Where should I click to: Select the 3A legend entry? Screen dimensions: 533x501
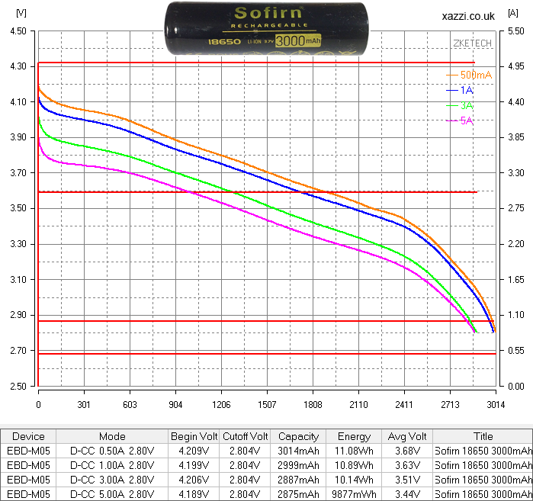pyautogui.click(x=460, y=105)
